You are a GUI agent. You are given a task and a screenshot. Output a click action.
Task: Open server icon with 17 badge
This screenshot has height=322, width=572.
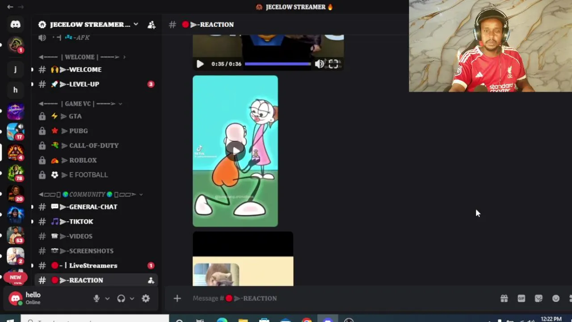coord(15,131)
